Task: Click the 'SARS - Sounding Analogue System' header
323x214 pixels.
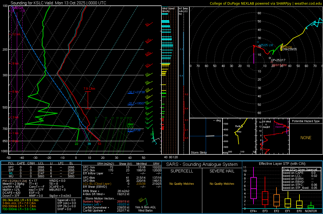Action: 202,165
